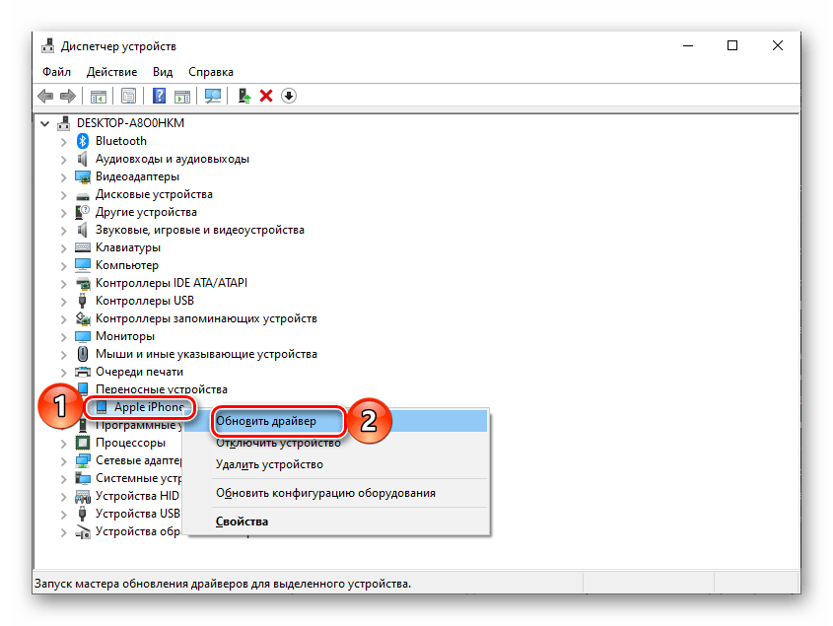Select the DESKTOP-A8O0HKM computer name
The height and width of the screenshot is (626, 833).
[131, 123]
